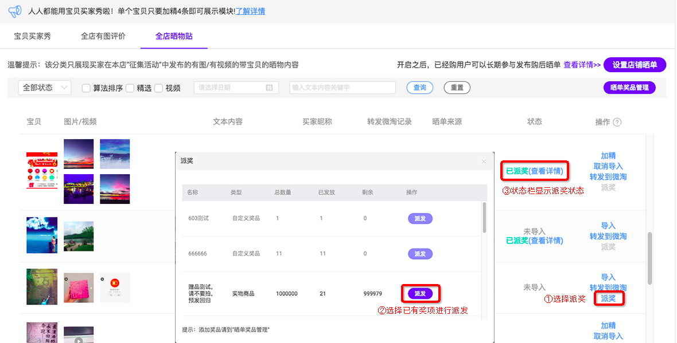Click 了解详情 link in the banner

tap(250, 11)
